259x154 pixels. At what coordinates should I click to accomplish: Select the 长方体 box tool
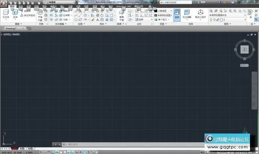click(6, 14)
